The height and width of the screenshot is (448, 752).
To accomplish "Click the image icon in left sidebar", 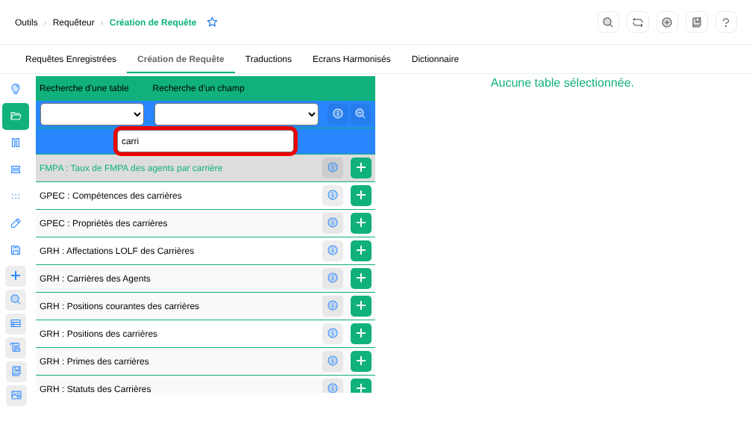I will [16, 395].
